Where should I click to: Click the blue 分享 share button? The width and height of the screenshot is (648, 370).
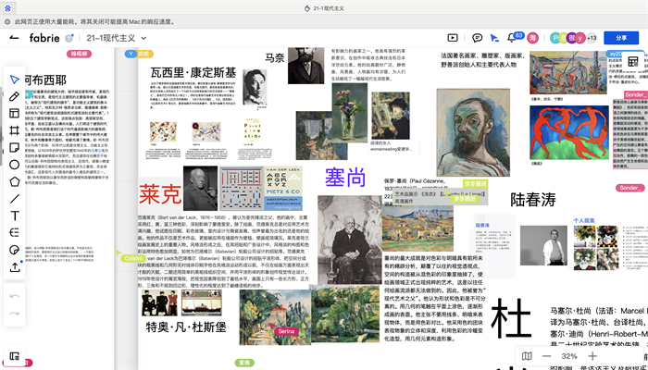coord(620,38)
